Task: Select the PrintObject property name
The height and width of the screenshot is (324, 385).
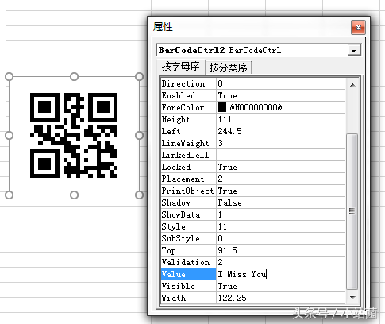Action: 188,191
